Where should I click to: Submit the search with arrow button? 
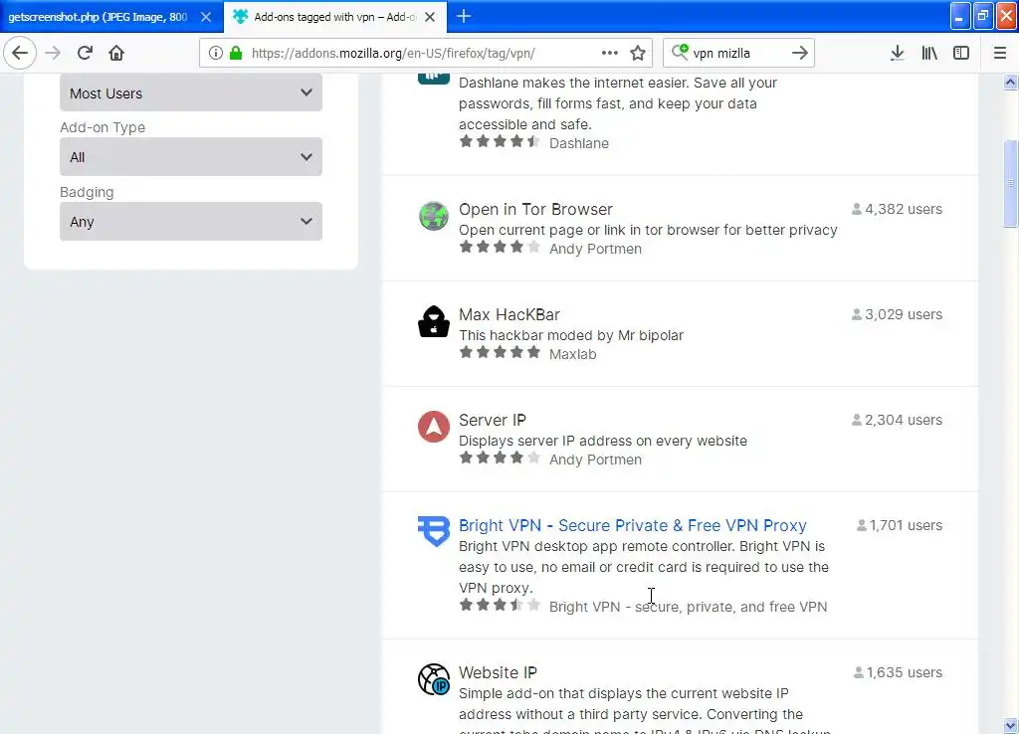800,53
